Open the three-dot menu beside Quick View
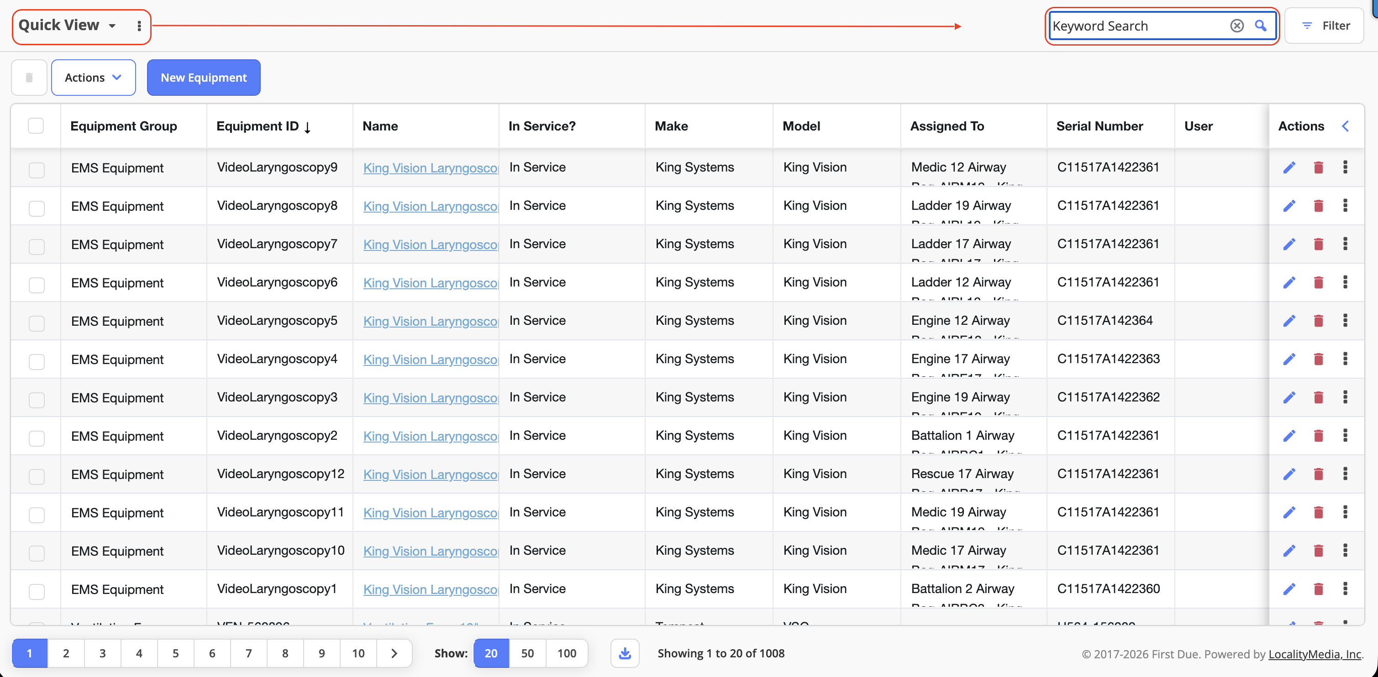Screen dimensions: 1378x677 tap(139, 26)
